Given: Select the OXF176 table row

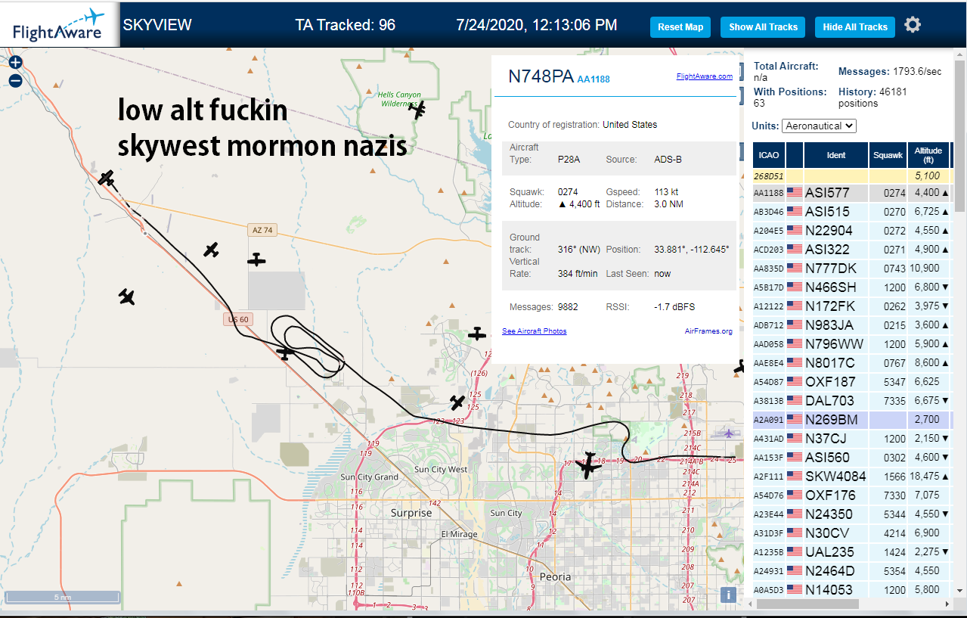Looking at the screenshot, I should 852,495.
